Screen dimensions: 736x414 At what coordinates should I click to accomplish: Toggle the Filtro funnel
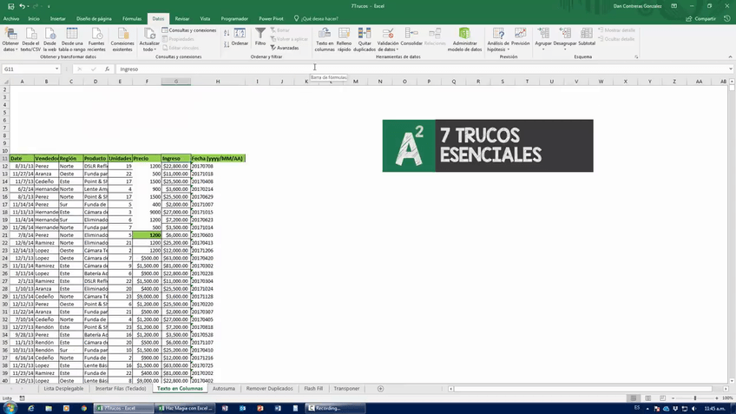pyautogui.click(x=260, y=37)
